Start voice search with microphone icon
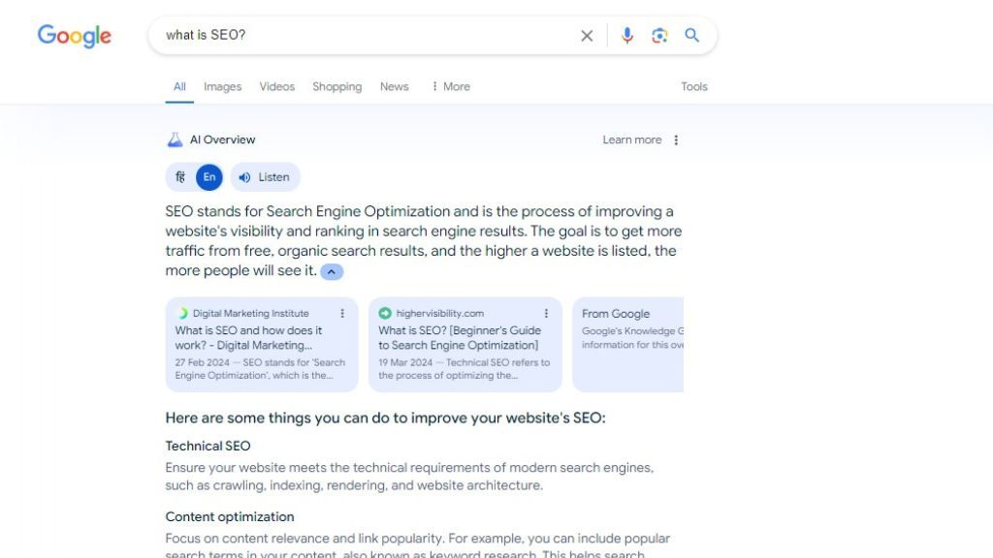The image size is (993, 558). pyautogui.click(x=627, y=36)
